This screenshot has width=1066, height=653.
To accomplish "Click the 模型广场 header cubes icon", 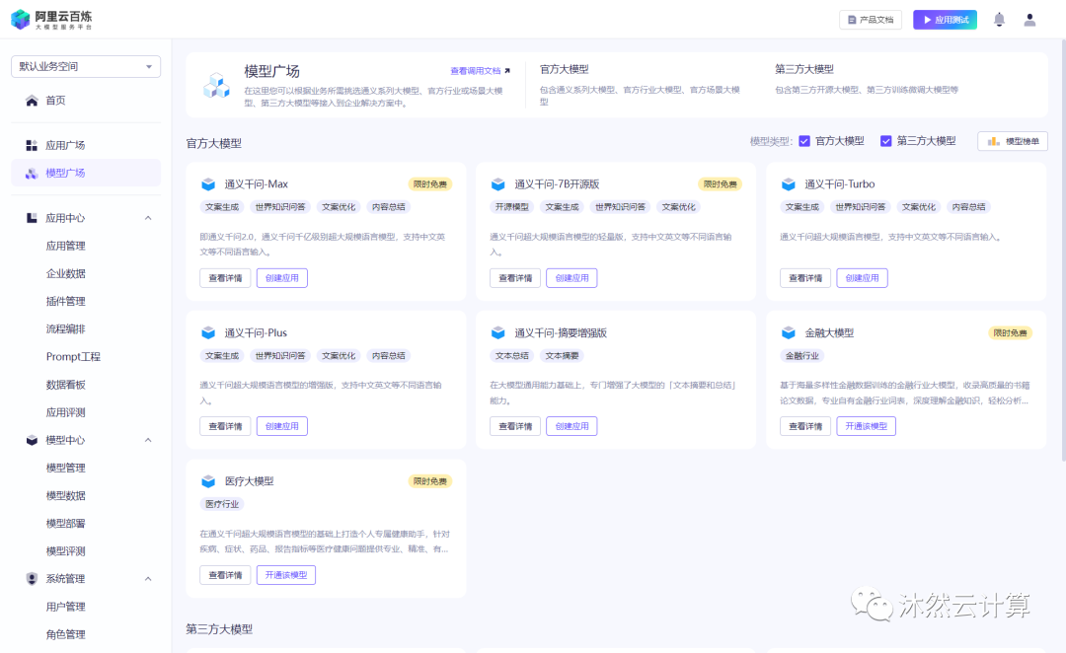I will tap(216, 86).
